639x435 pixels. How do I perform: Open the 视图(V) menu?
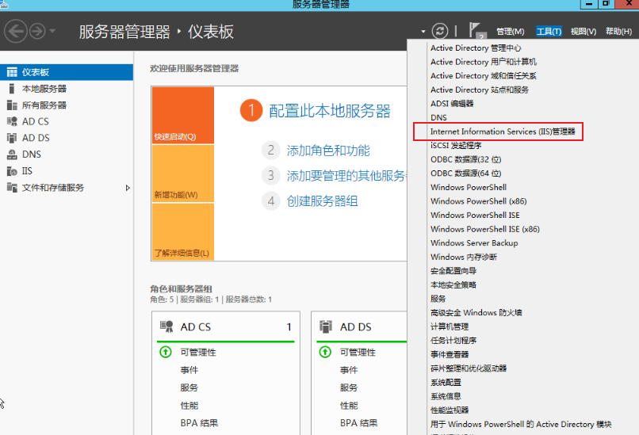584,32
